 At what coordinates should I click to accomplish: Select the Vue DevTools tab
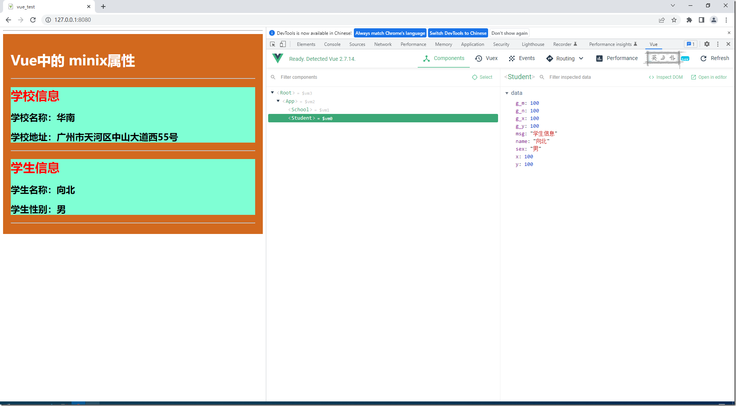[x=653, y=44]
